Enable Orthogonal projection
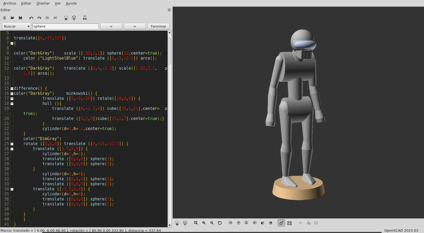Viewport: 424px width, 233px height. point(290,223)
